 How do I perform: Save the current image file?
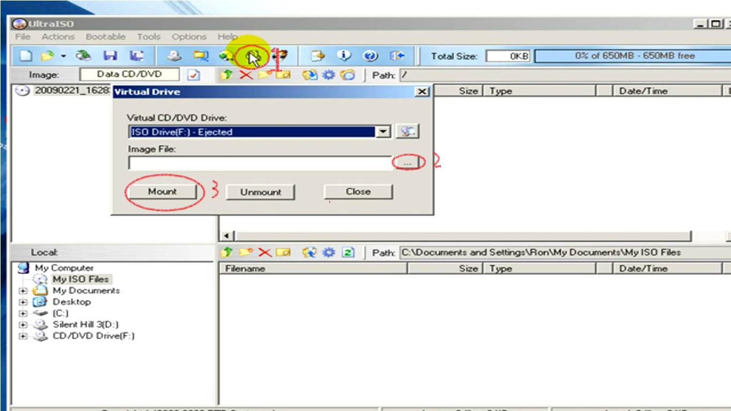coord(110,56)
